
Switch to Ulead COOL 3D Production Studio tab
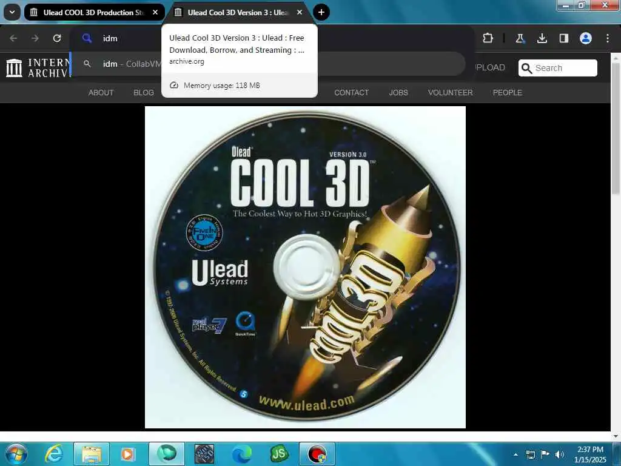(x=94, y=12)
